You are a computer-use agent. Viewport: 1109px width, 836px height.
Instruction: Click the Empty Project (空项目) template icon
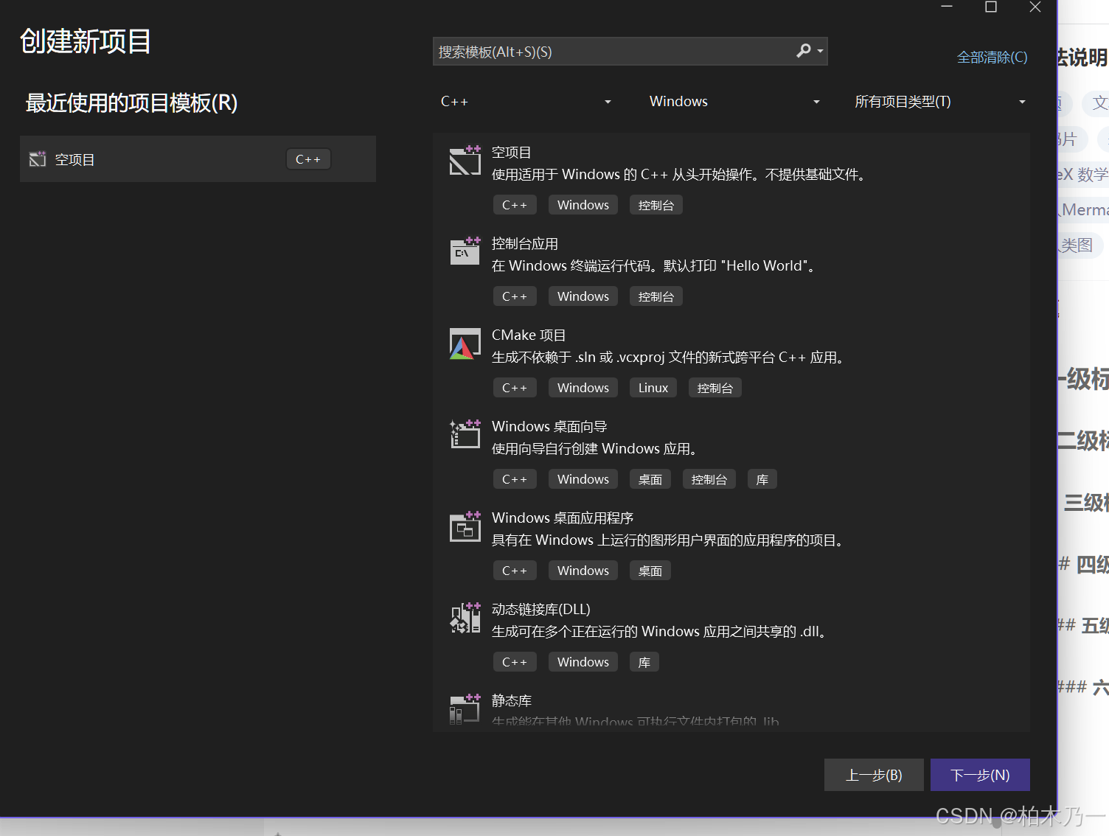point(465,160)
